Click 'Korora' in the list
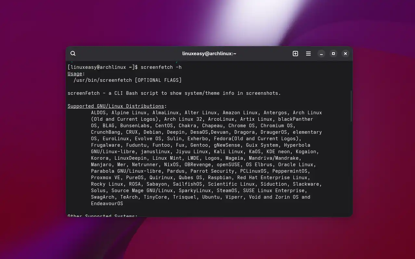This screenshot has height=259, width=415. (x=100, y=158)
